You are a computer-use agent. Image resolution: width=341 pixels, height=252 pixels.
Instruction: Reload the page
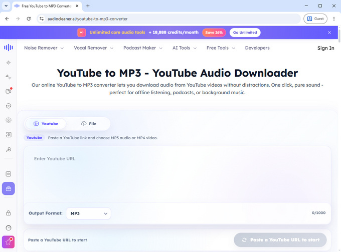(x=29, y=19)
